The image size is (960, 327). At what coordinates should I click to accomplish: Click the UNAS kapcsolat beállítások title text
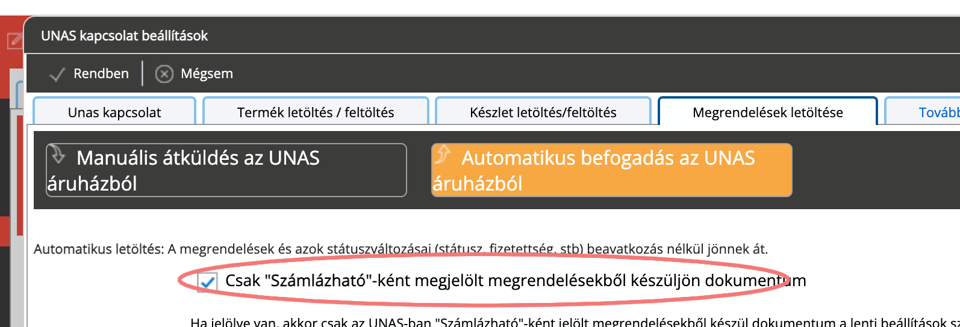pos(124,35)
